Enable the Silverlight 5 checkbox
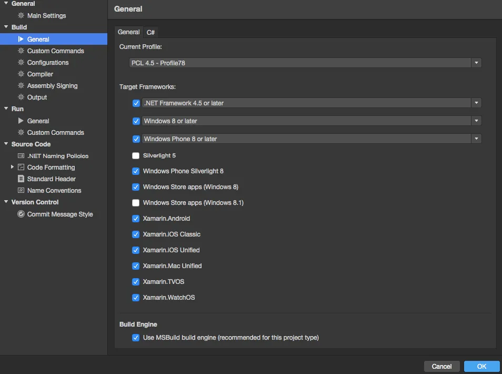This screenshot has height=374, width=502. (x=136, y=156)
